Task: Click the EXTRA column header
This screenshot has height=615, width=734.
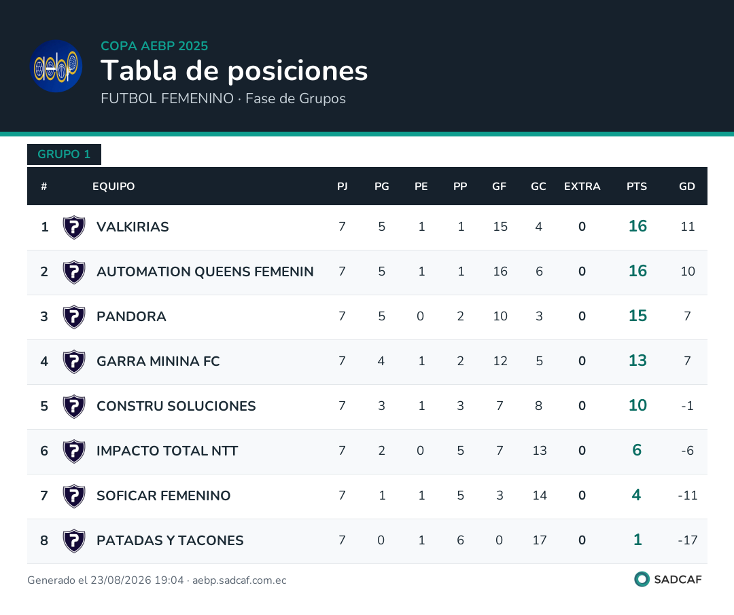Action: point(582,186)
